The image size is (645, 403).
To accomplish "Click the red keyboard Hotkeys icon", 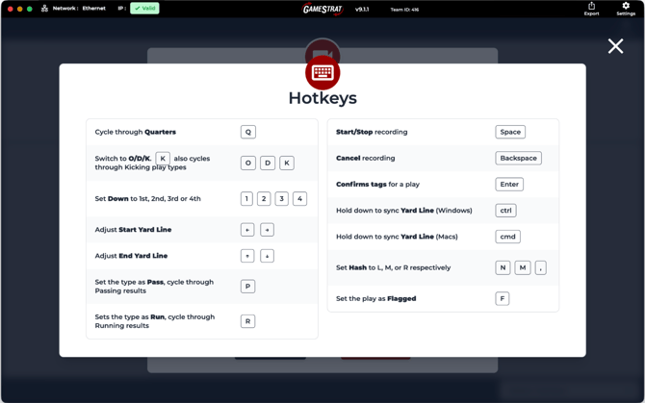I will pos(322,73).
